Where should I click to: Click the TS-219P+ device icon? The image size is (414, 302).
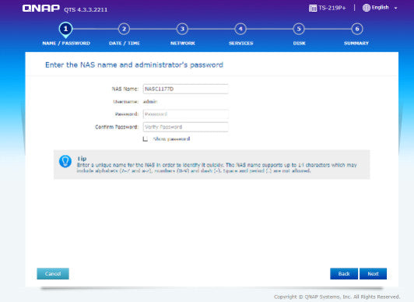point(313,9)
